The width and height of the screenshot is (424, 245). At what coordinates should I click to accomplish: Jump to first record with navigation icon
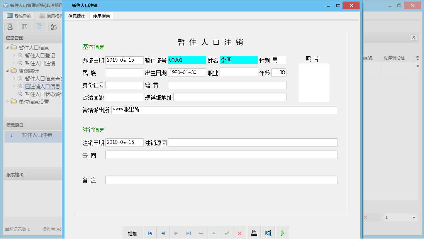tap(150, 232)
